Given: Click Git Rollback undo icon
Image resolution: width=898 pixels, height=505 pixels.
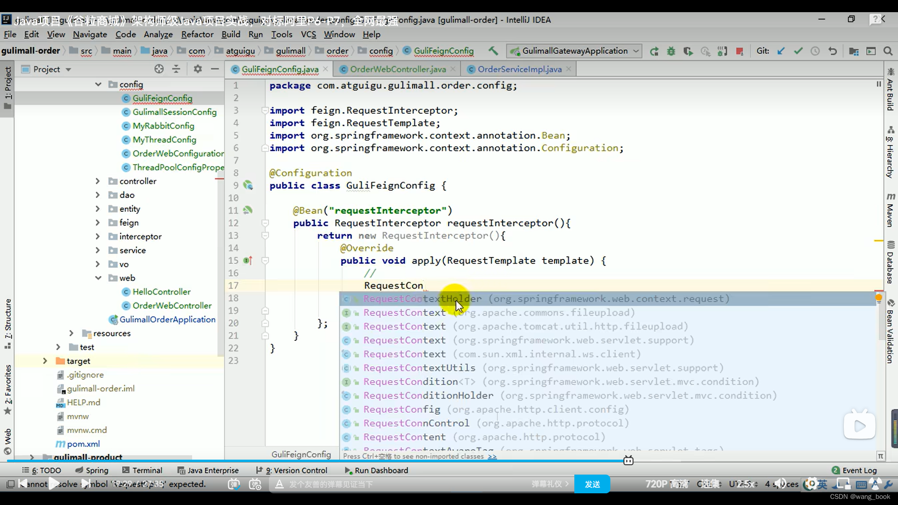Looking at the screenshot, I should pos(833,51).
